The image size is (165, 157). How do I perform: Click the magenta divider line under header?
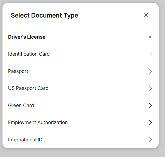[81, 28]
